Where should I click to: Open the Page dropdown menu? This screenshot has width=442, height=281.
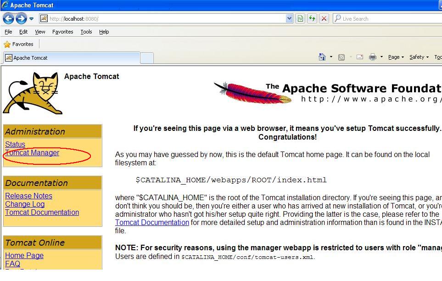(396, 57)
